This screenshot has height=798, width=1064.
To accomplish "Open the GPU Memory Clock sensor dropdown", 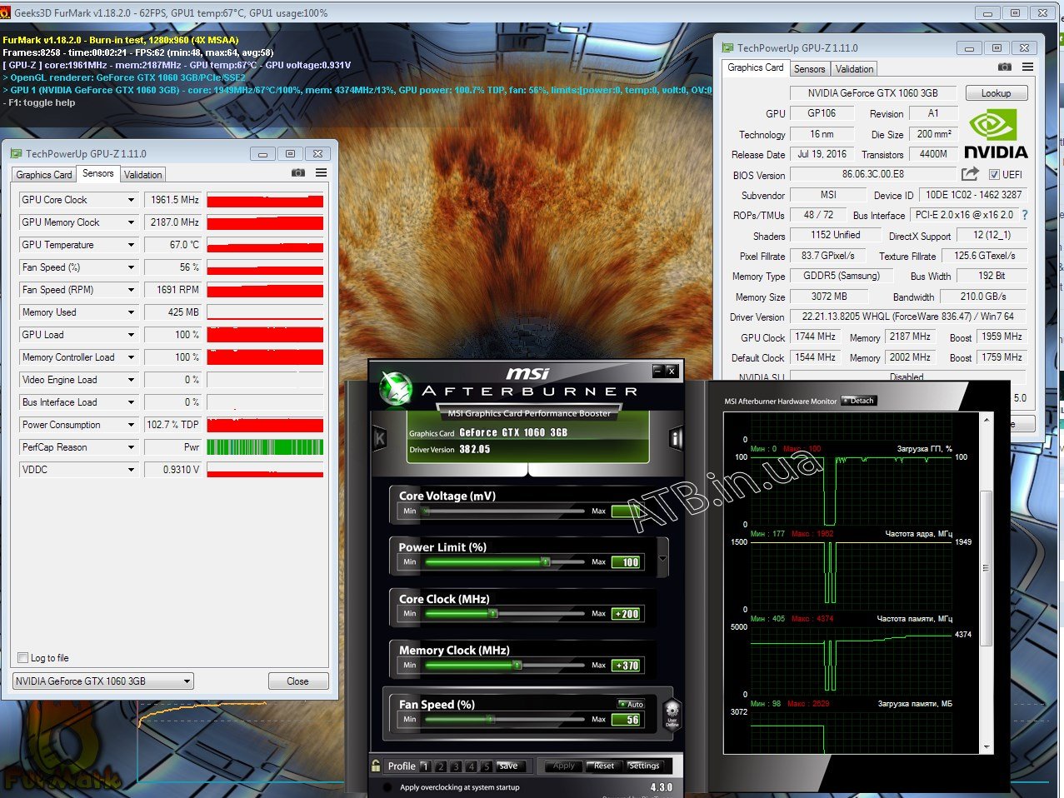I will [131, 222].
